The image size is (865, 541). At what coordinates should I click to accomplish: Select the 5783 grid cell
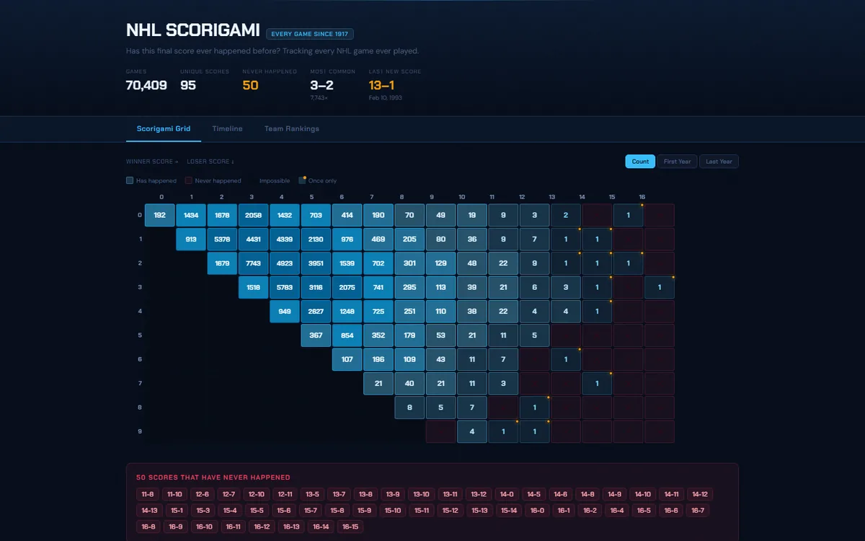click(285, 288)
